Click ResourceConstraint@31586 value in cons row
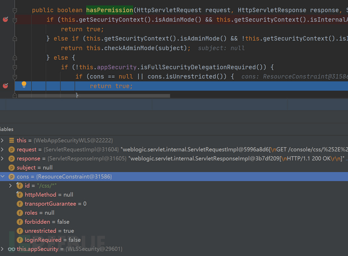348x256 pixels. (x=74, y=177)
